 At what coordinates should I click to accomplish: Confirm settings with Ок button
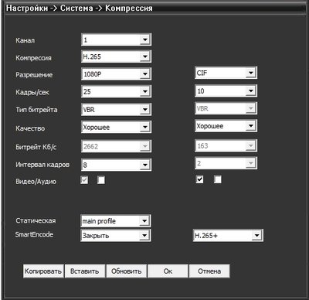(x=168, y=271)
